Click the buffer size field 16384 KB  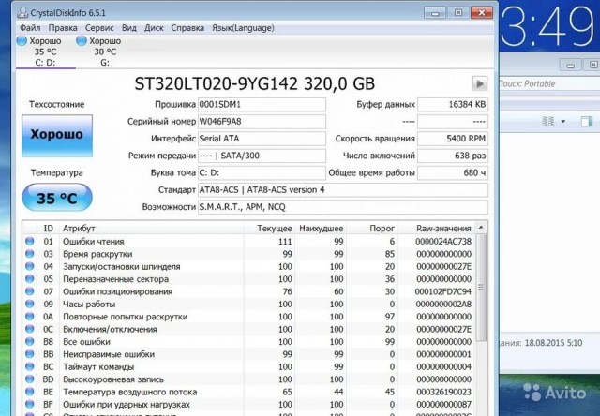pos(453,104)
